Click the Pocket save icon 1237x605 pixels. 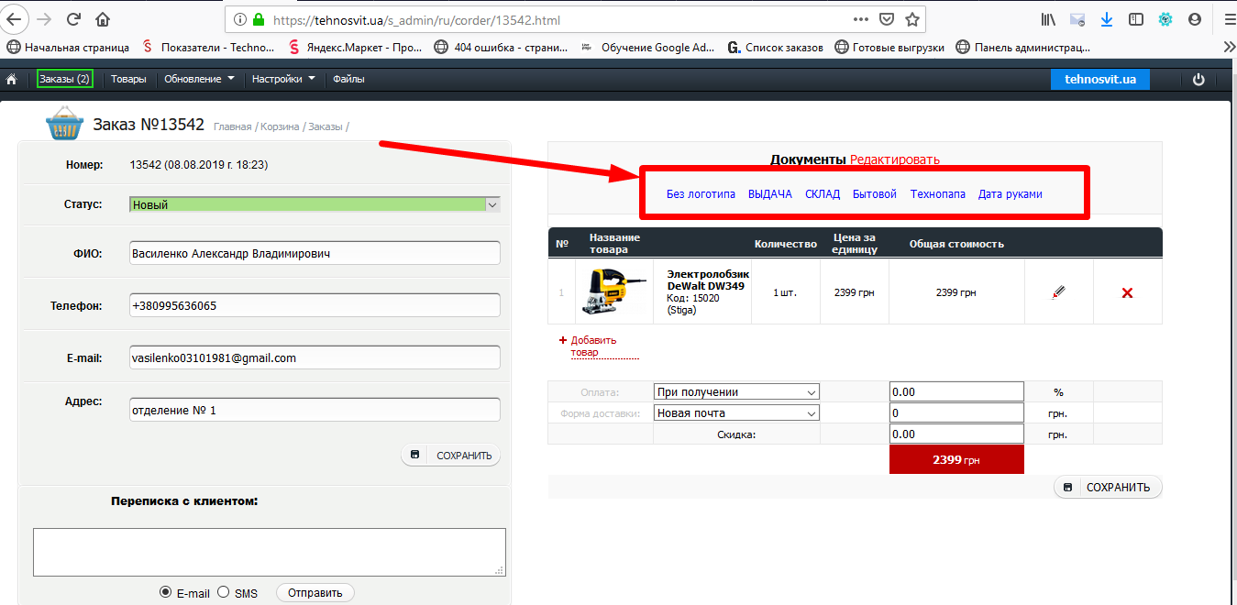click(887, 19)
